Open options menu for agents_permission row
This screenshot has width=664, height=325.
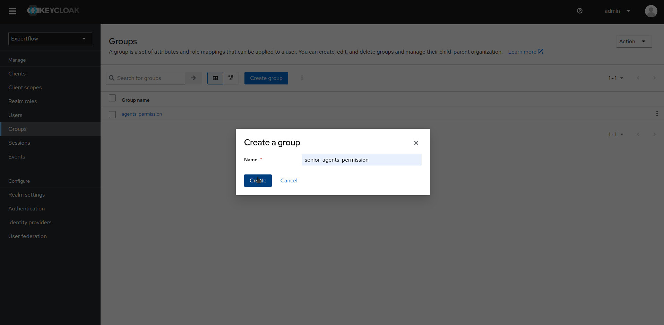657,114
